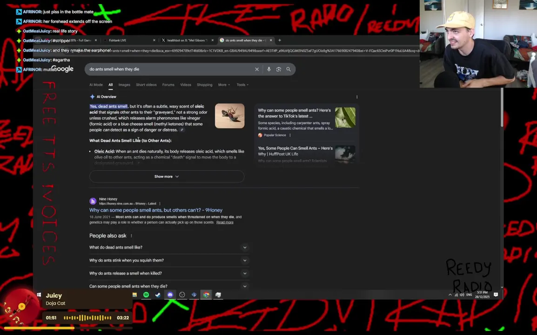Switch to the Fishtank LIVE browser tab
537x335 pixels.
[x=128, y=40]
